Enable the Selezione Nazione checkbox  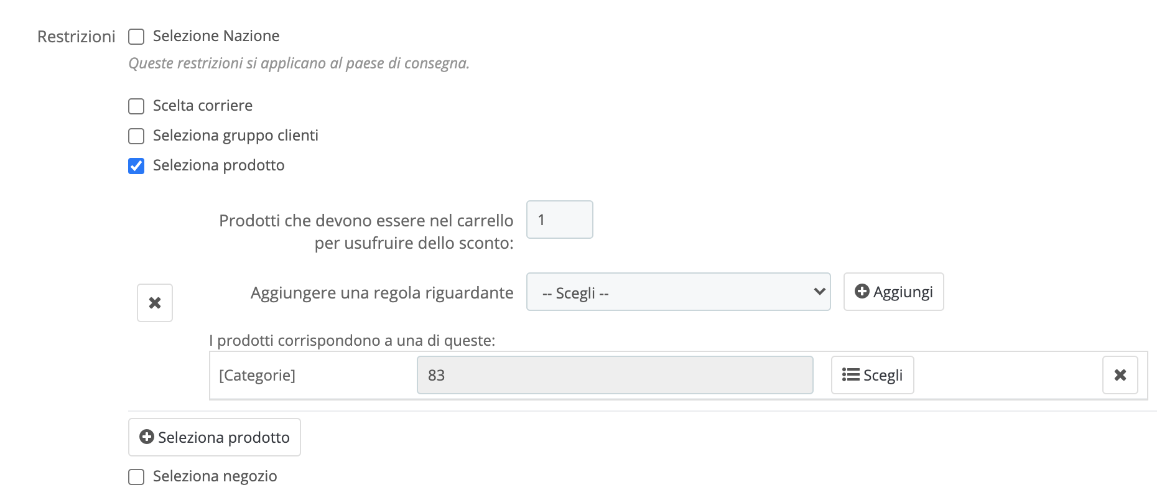pos(136,37)
